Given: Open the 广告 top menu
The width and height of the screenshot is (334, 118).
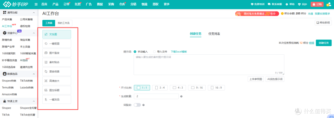Looking at the screenshot, I should [89, 4].
